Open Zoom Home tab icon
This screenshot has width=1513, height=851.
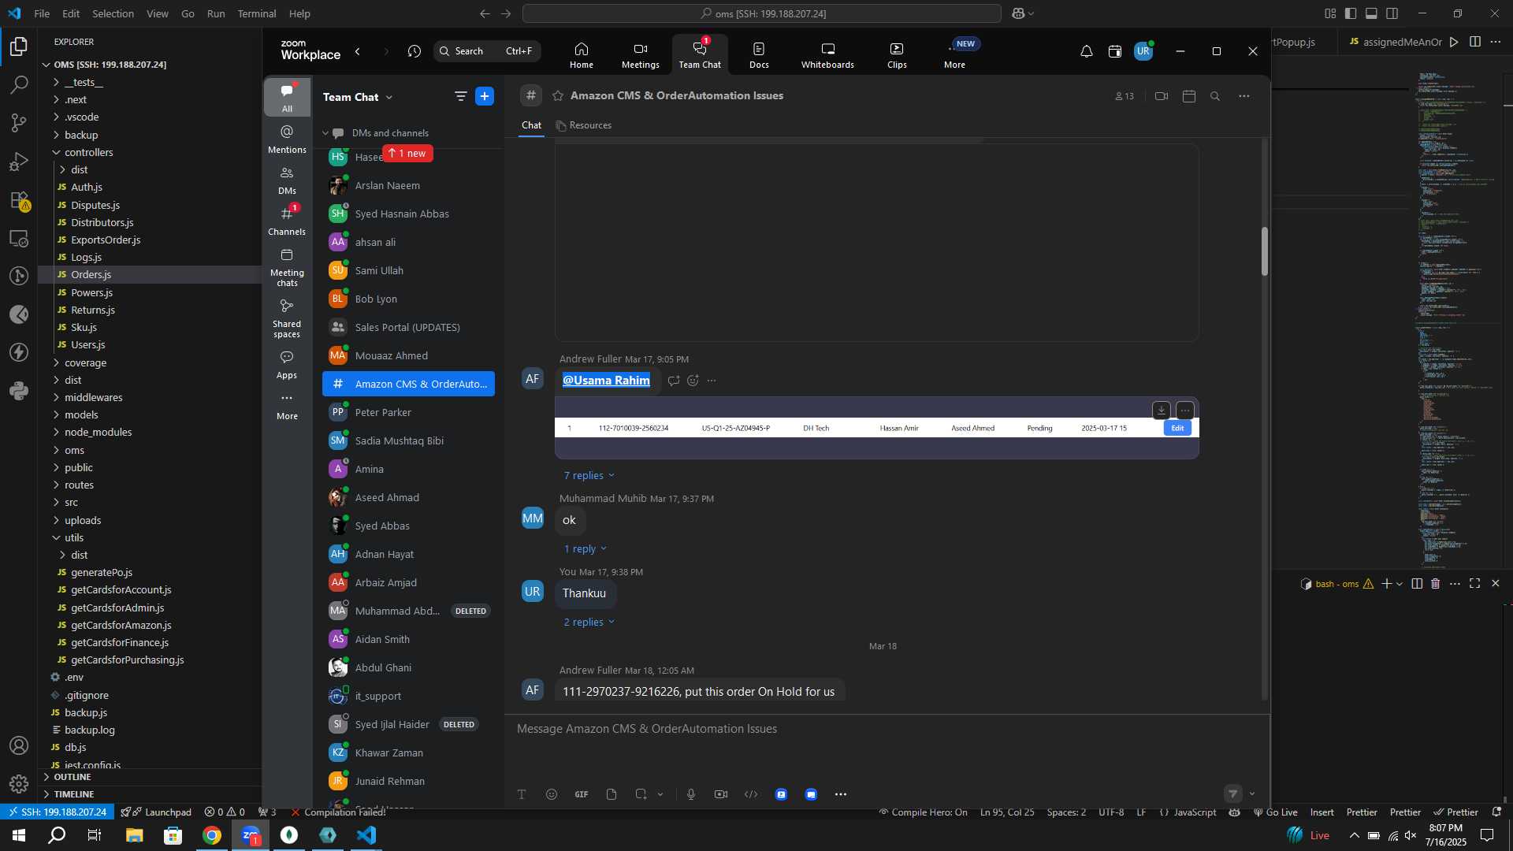coord(582,54)
